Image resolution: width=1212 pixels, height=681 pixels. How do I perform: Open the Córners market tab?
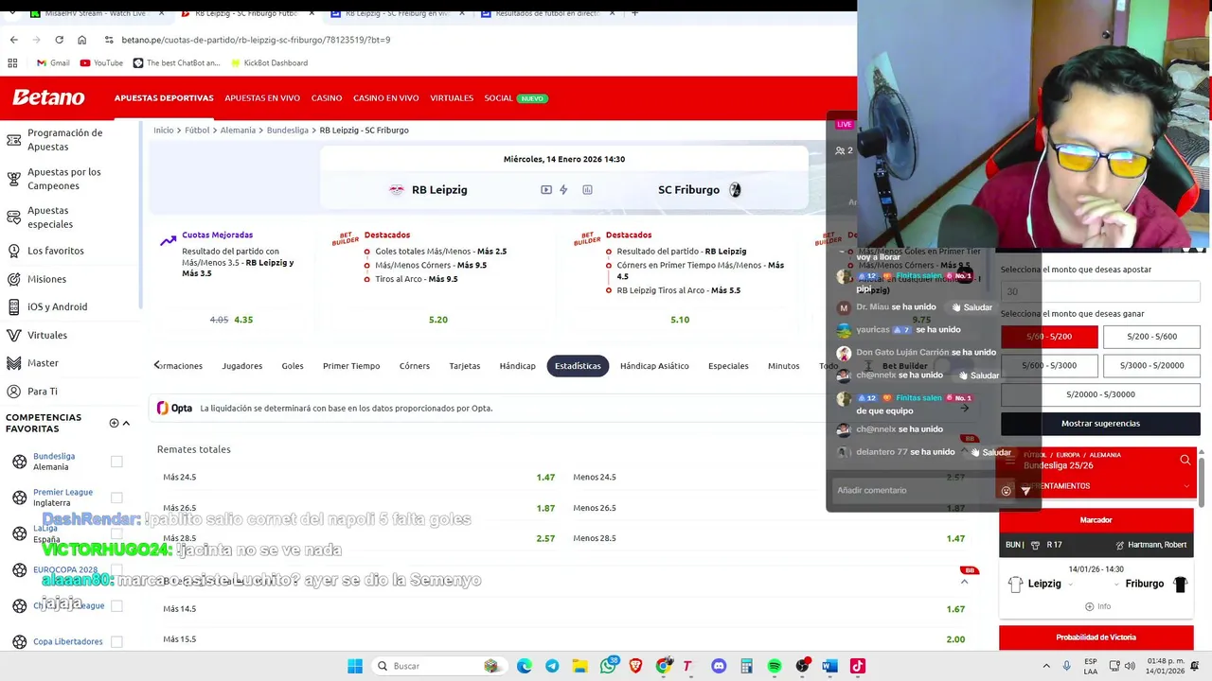click(414, 366)
